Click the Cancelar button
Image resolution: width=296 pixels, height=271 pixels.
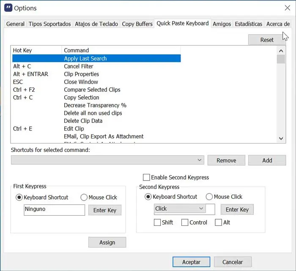point(233,262)
